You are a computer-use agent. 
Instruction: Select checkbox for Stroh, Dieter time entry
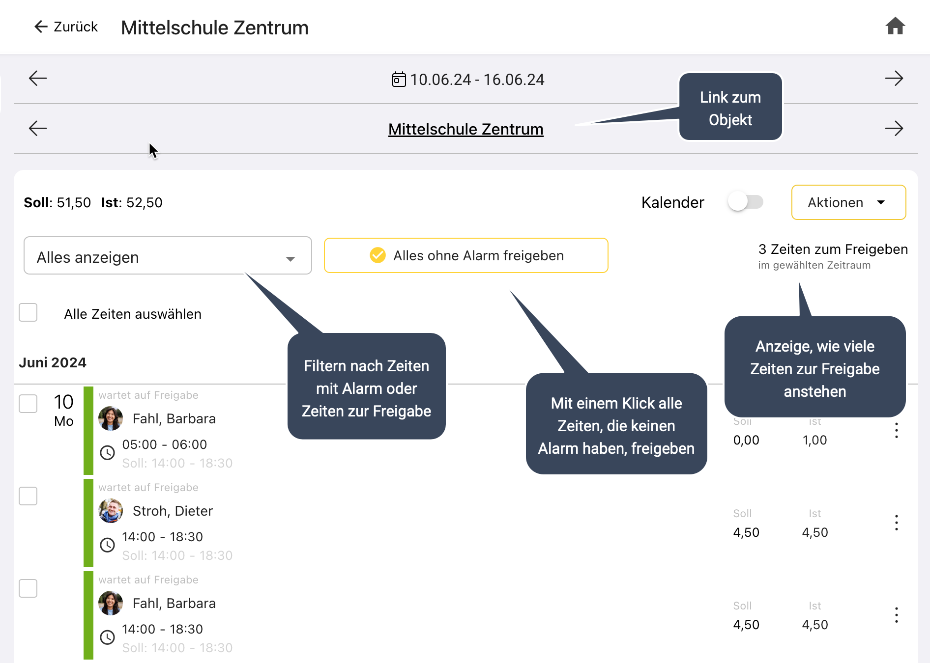coord(28,496)
